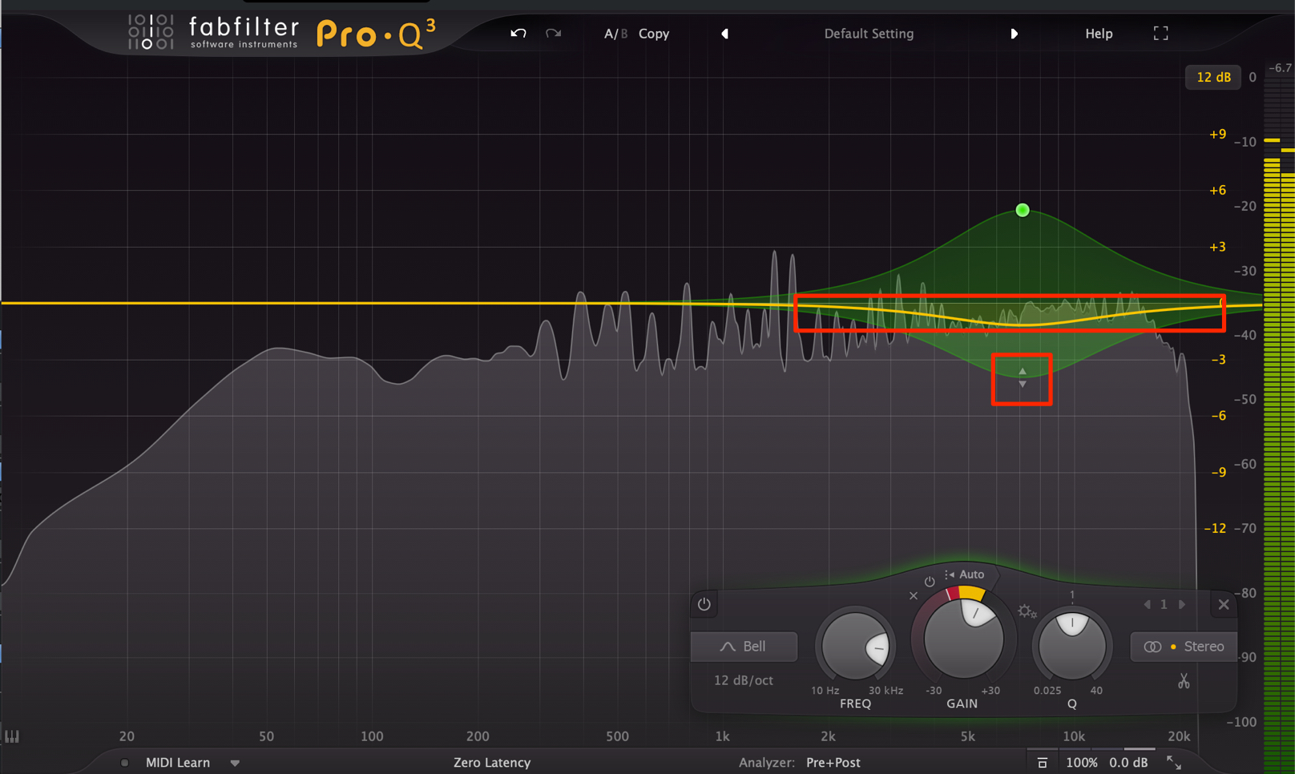Toggle Auto threshold button
The width and height of the screenshot is (1295, 774).
965,574
